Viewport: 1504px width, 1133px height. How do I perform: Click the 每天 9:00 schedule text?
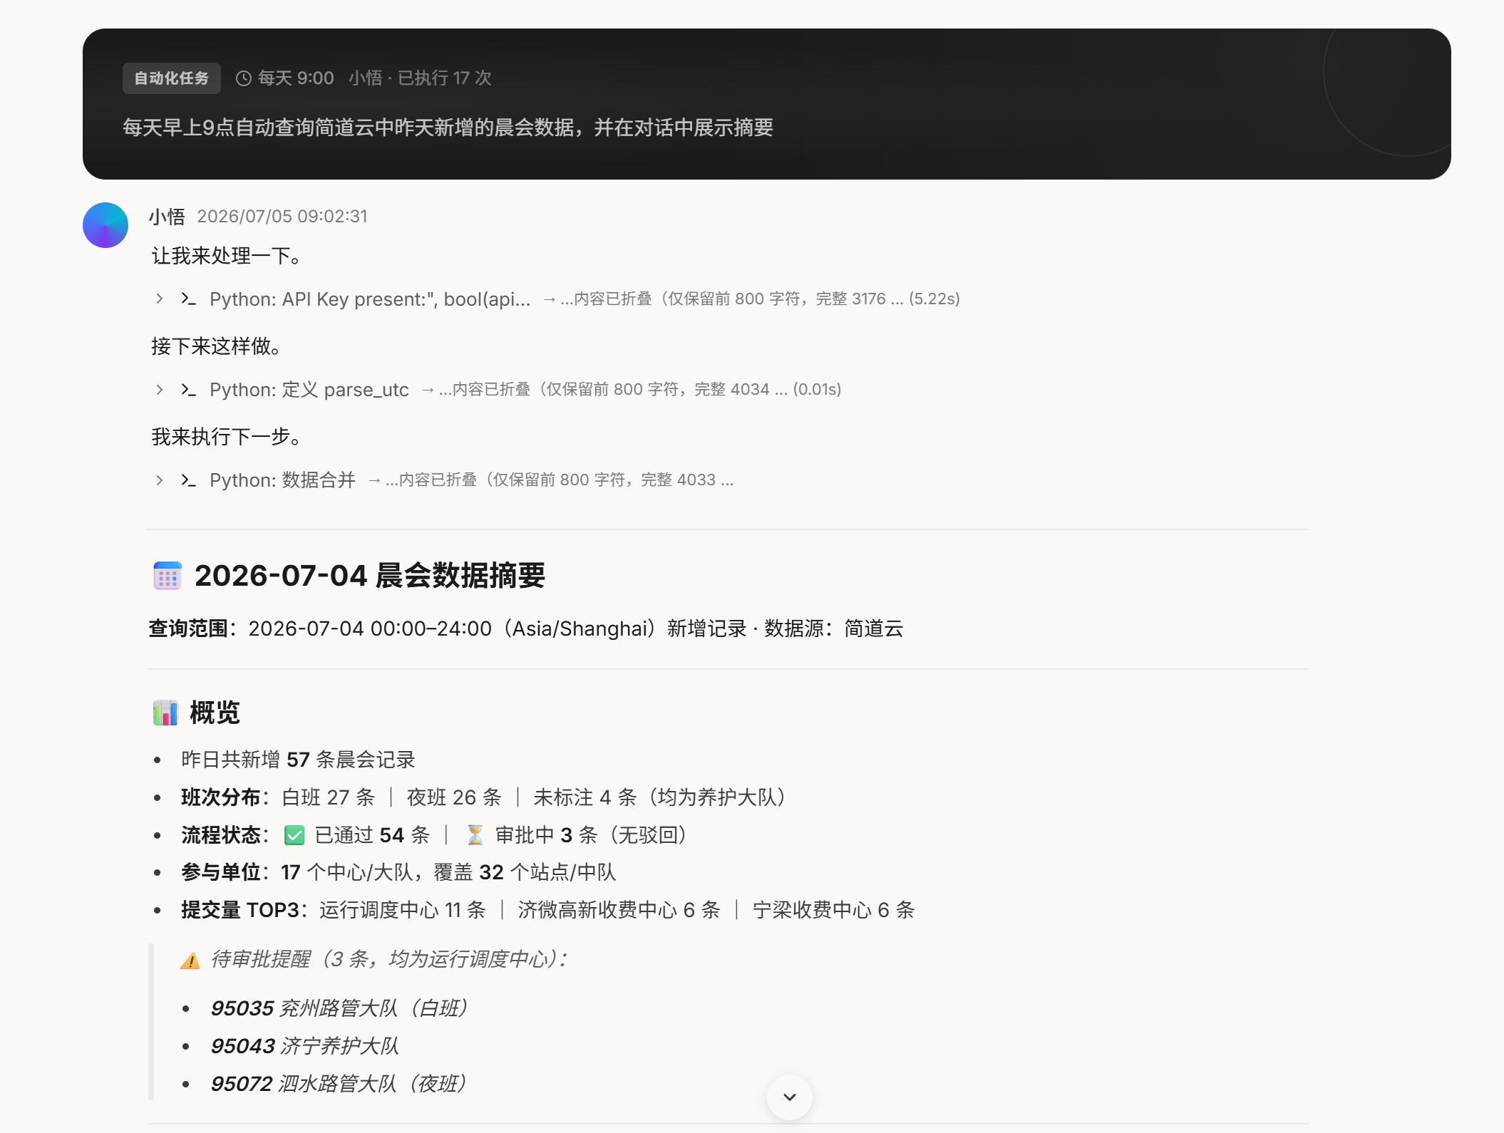(x=296, y=78)
